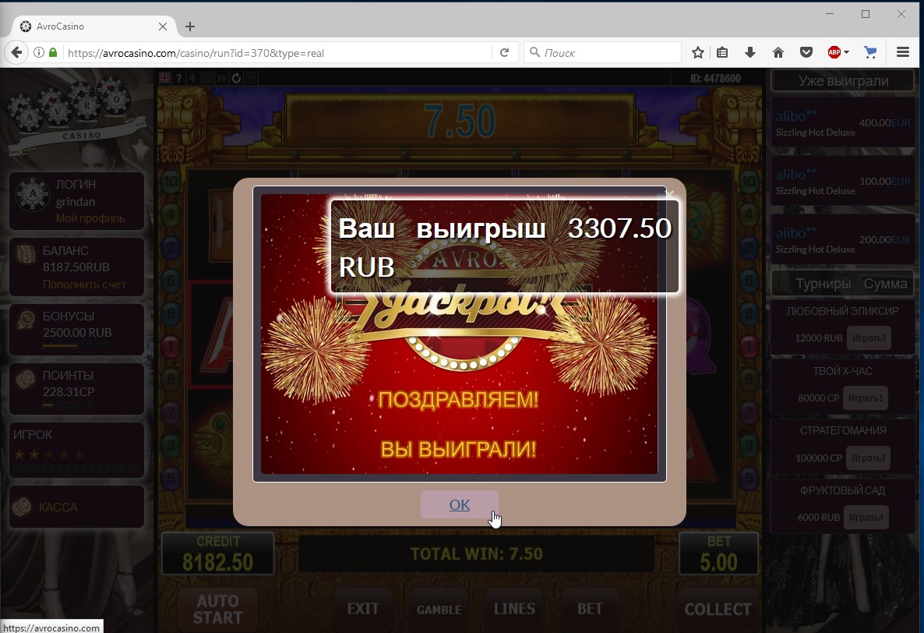Screen dimensions: 924x633
Task: Open Adblock Plus dropdown menu
Action: (x=838, y=52)
